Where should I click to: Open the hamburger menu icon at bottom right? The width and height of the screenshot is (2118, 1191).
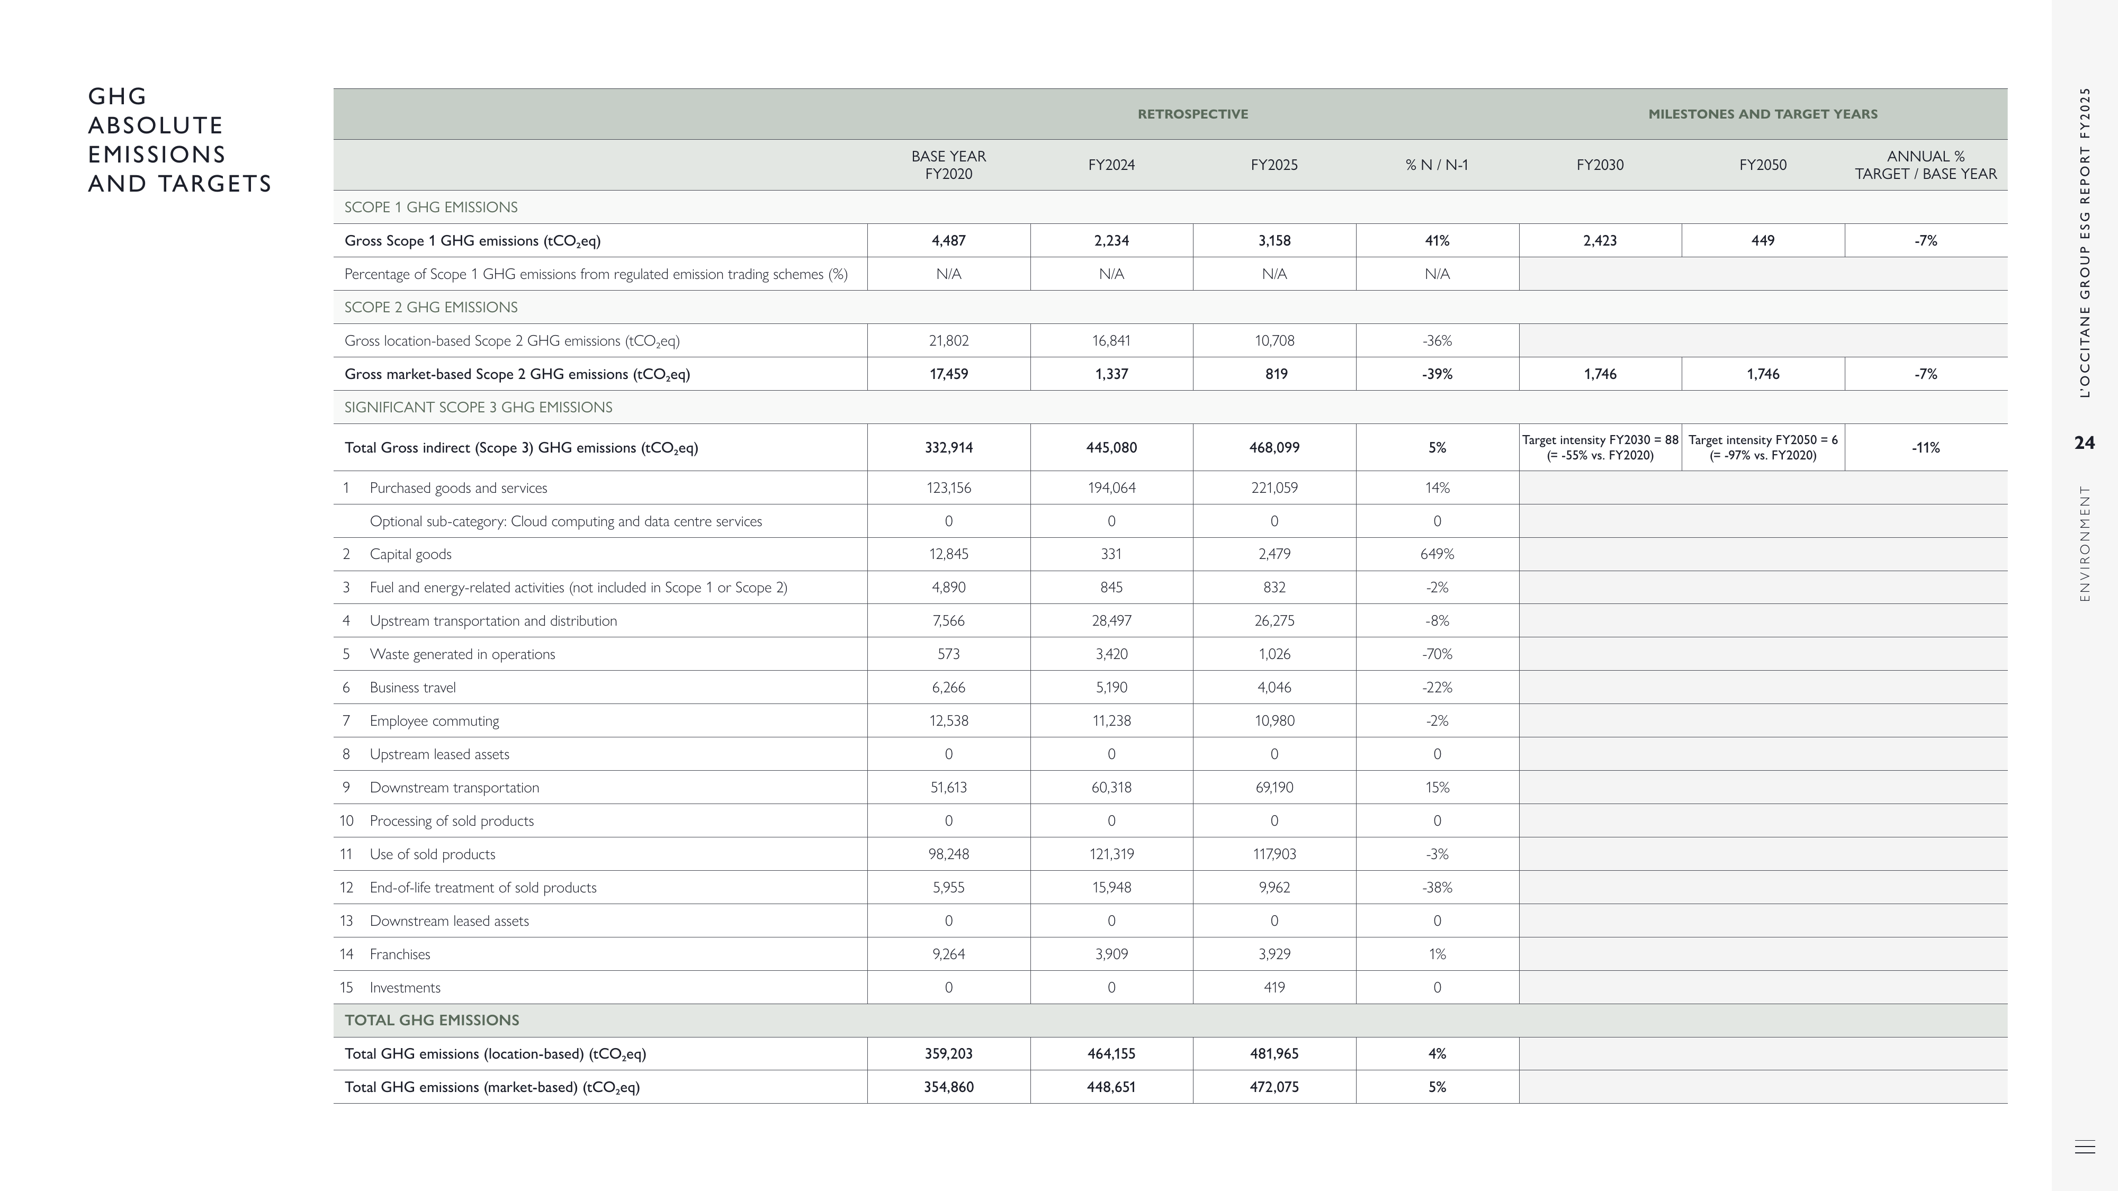point(2084,1147)
